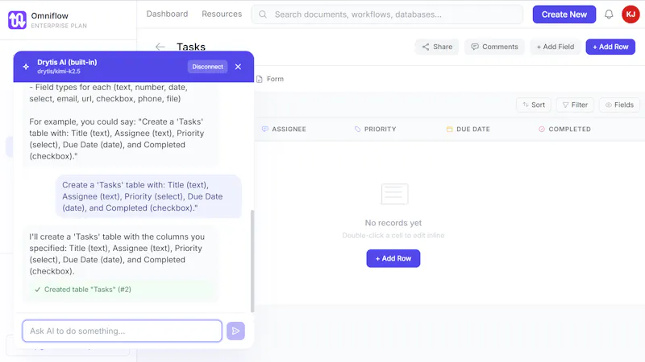Toggle visible Fields menu
The height and width of the screenshot is (362, 645).
619,105
